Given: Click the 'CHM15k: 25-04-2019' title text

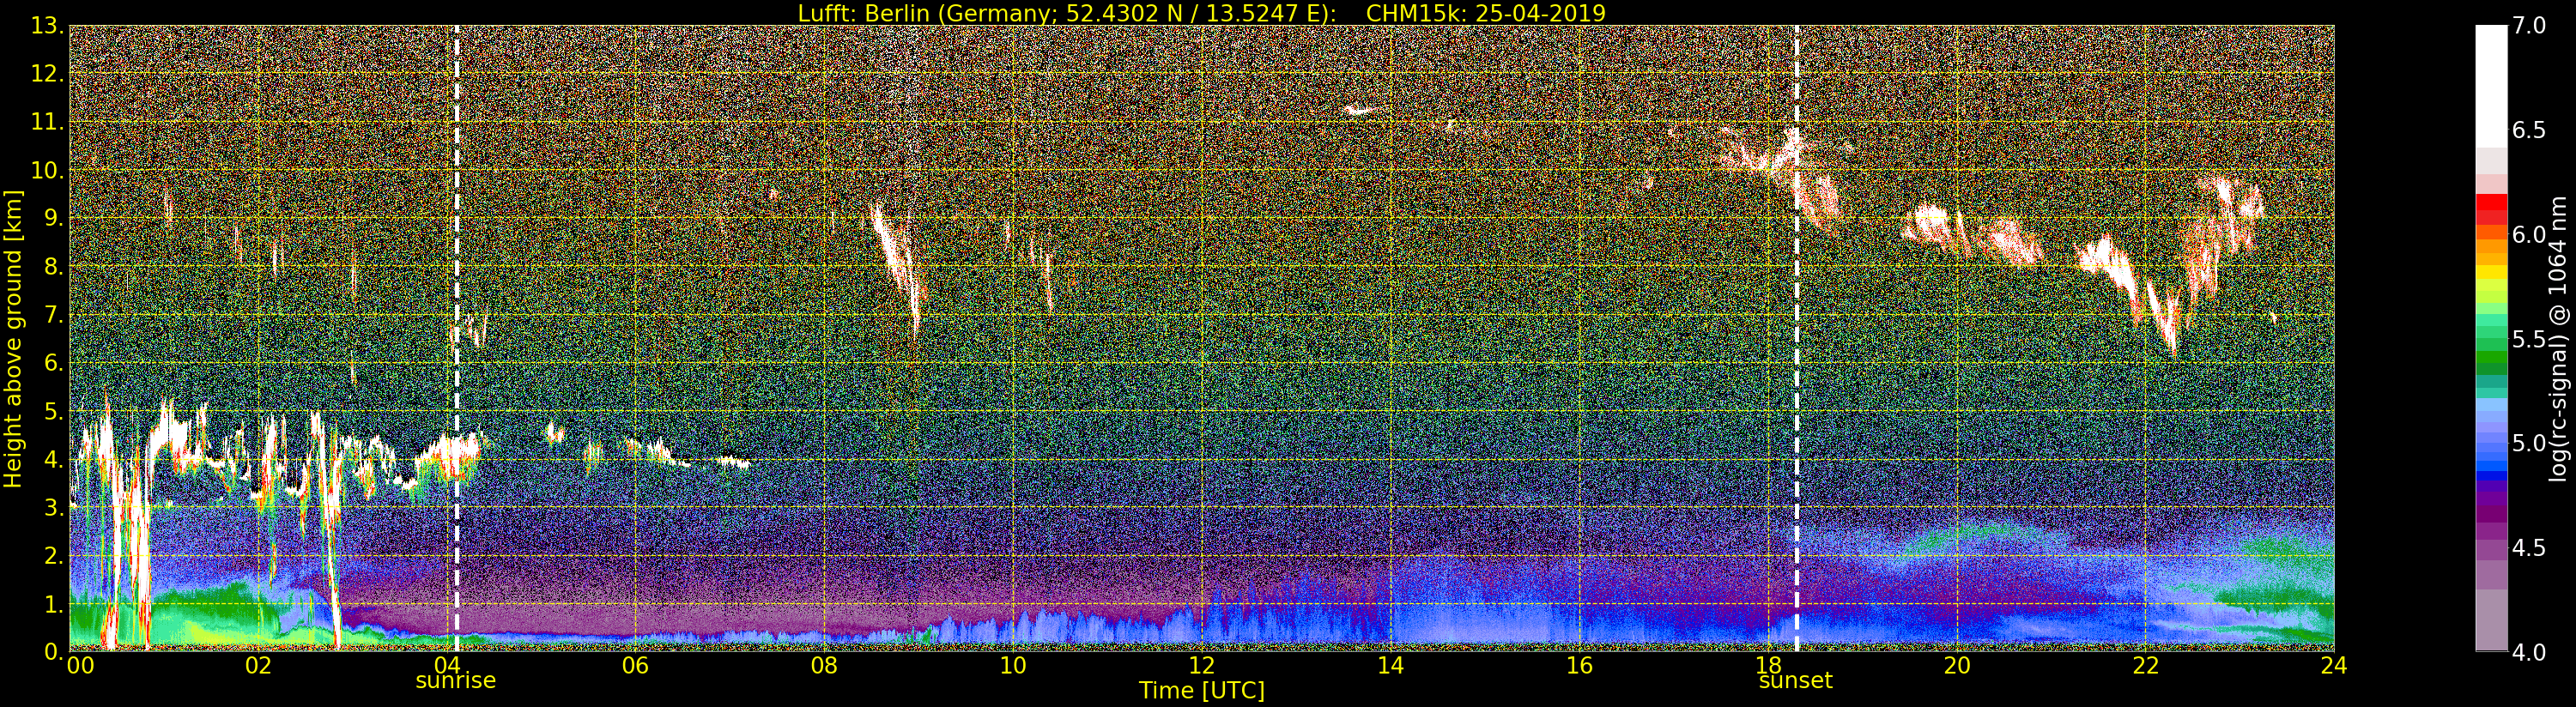Looking at the screenshot, I should click(1486, 13).
